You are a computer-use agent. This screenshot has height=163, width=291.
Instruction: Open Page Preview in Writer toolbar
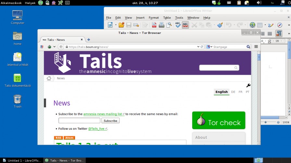click(169, 25)
